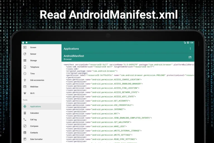Click the Call log phone icon

click(x=25, y=119)
